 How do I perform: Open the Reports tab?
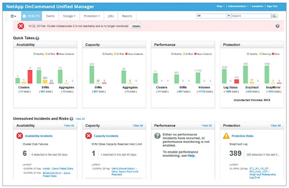pos(127,16)
